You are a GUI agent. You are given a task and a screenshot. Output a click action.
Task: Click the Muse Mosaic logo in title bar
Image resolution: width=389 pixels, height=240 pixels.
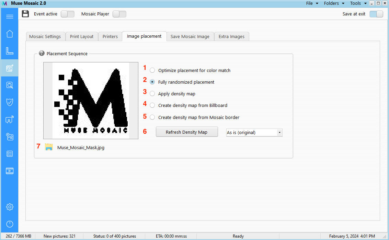[4, 3]
